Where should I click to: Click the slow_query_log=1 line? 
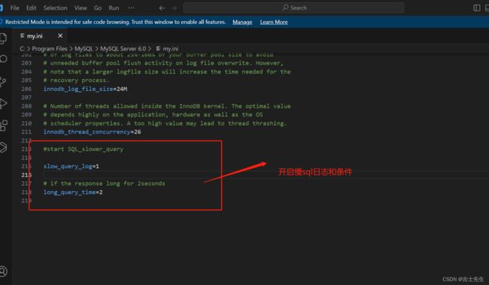click(71, 166)
